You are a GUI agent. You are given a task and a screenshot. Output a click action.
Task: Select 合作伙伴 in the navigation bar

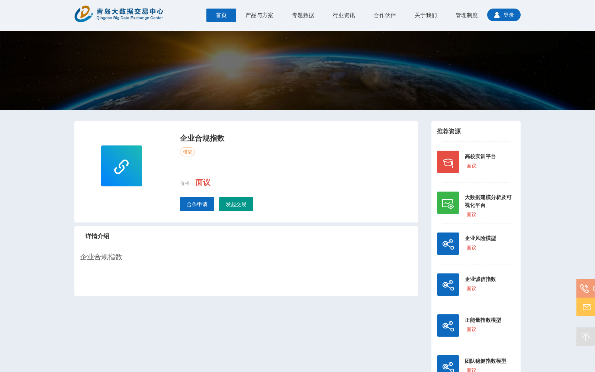(385, 15)
